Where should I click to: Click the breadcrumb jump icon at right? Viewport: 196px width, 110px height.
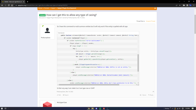[155, 8]
